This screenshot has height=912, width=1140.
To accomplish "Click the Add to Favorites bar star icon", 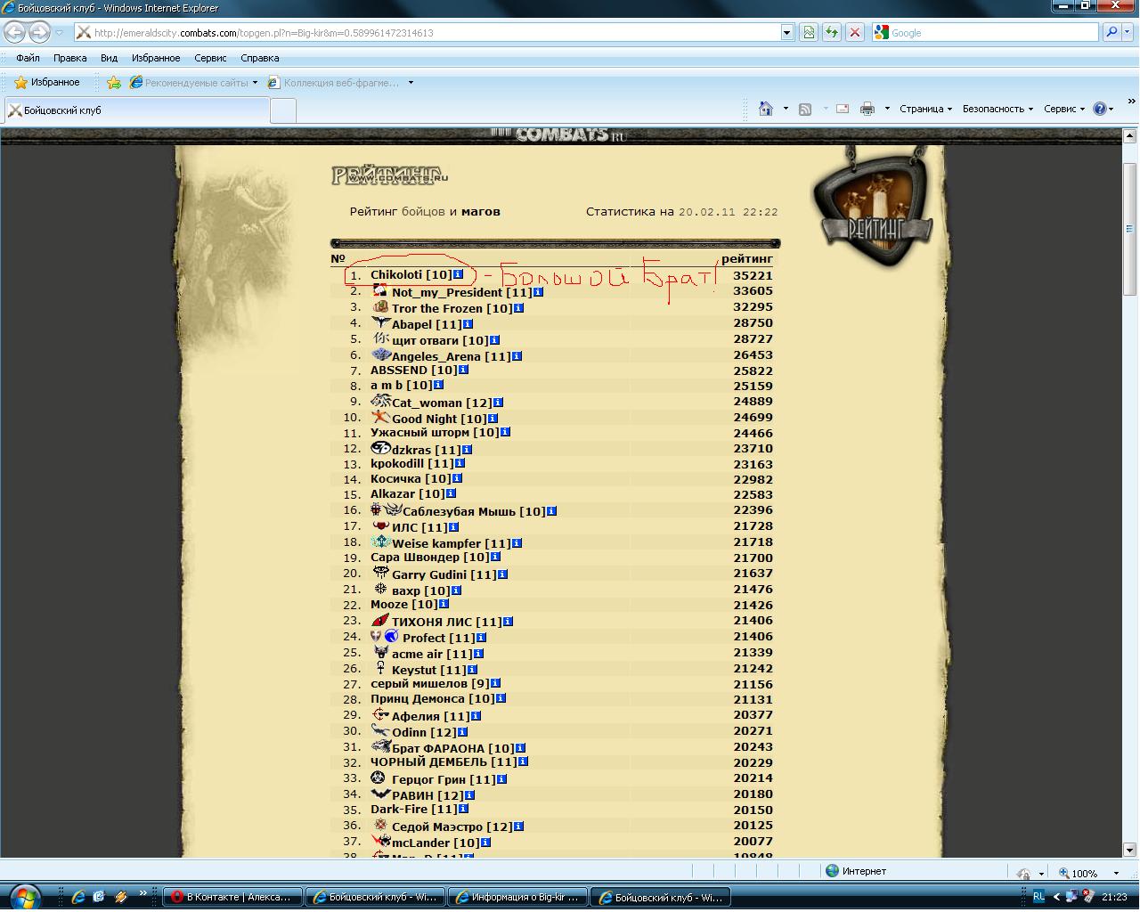I will [114, 82].
